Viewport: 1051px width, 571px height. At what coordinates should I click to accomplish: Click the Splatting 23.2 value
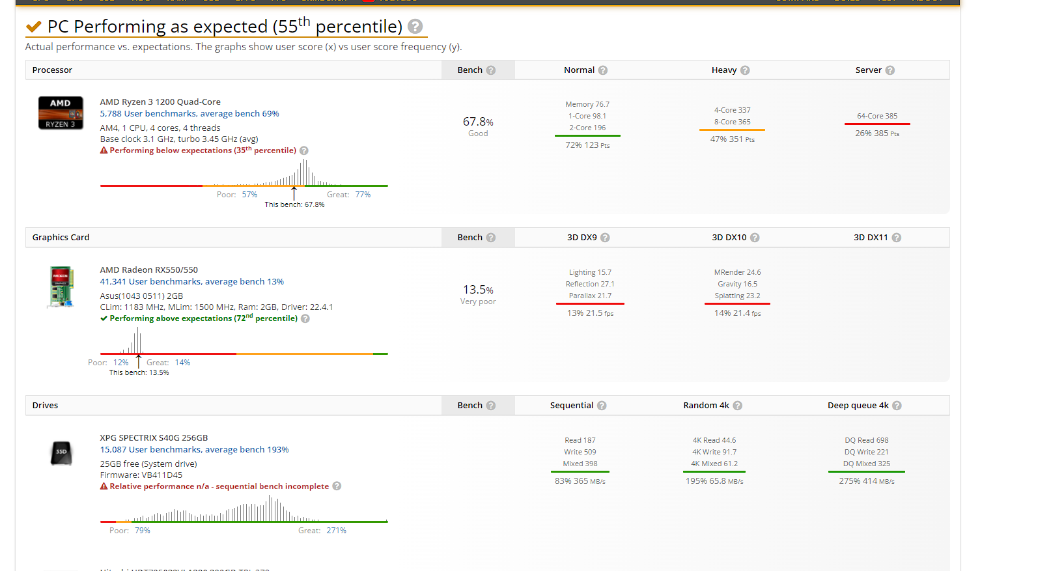point(737,296)
